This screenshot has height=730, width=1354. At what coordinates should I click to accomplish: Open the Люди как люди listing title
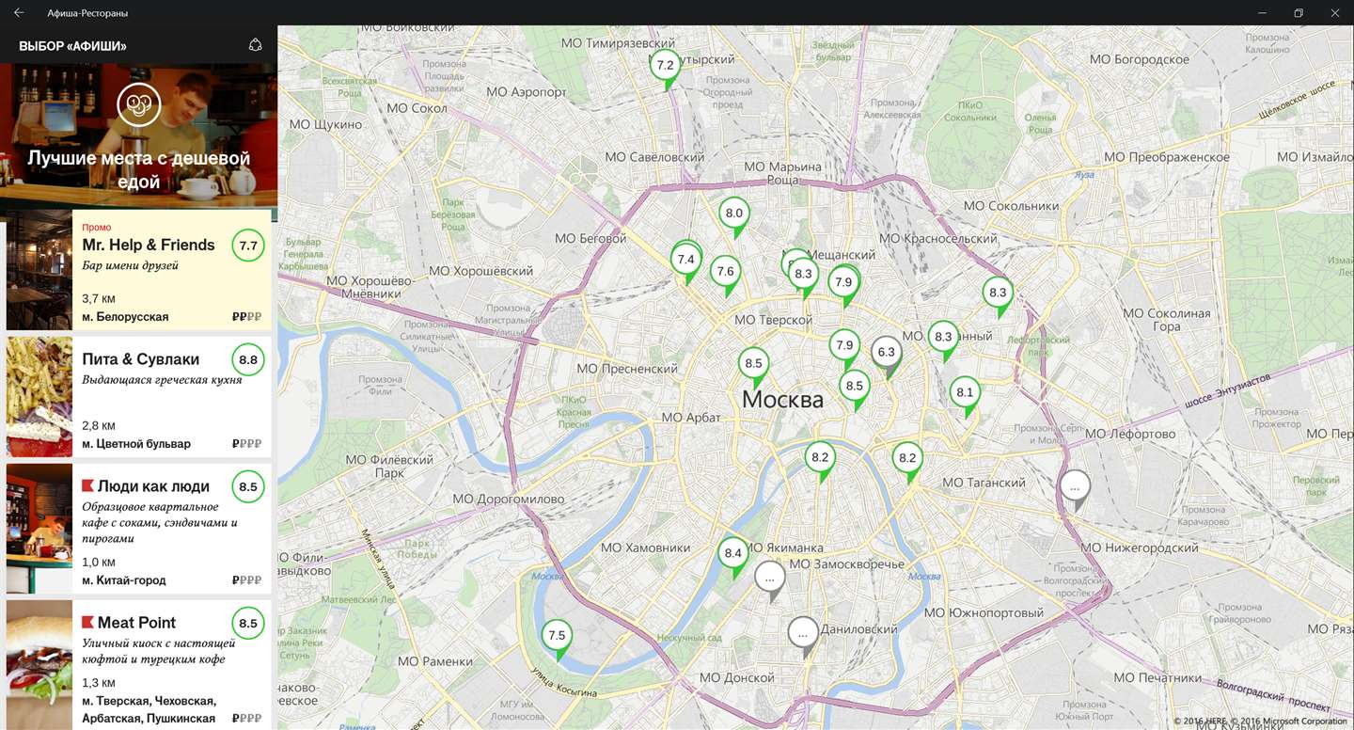[x=153, y=486]
